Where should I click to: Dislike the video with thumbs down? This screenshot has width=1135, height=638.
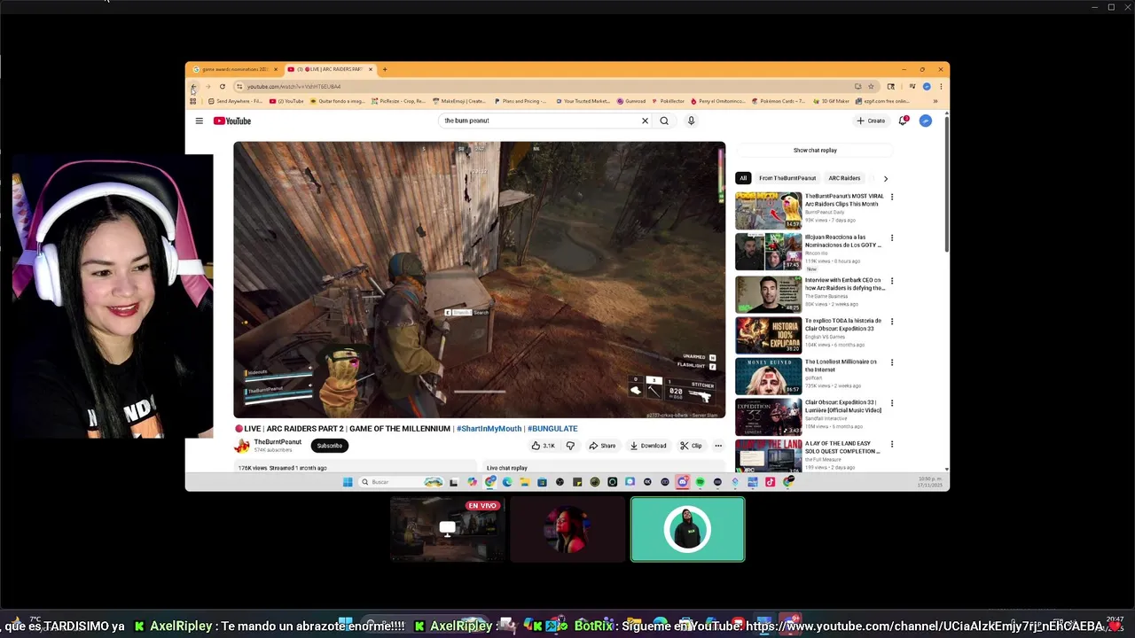click(570, 446)
